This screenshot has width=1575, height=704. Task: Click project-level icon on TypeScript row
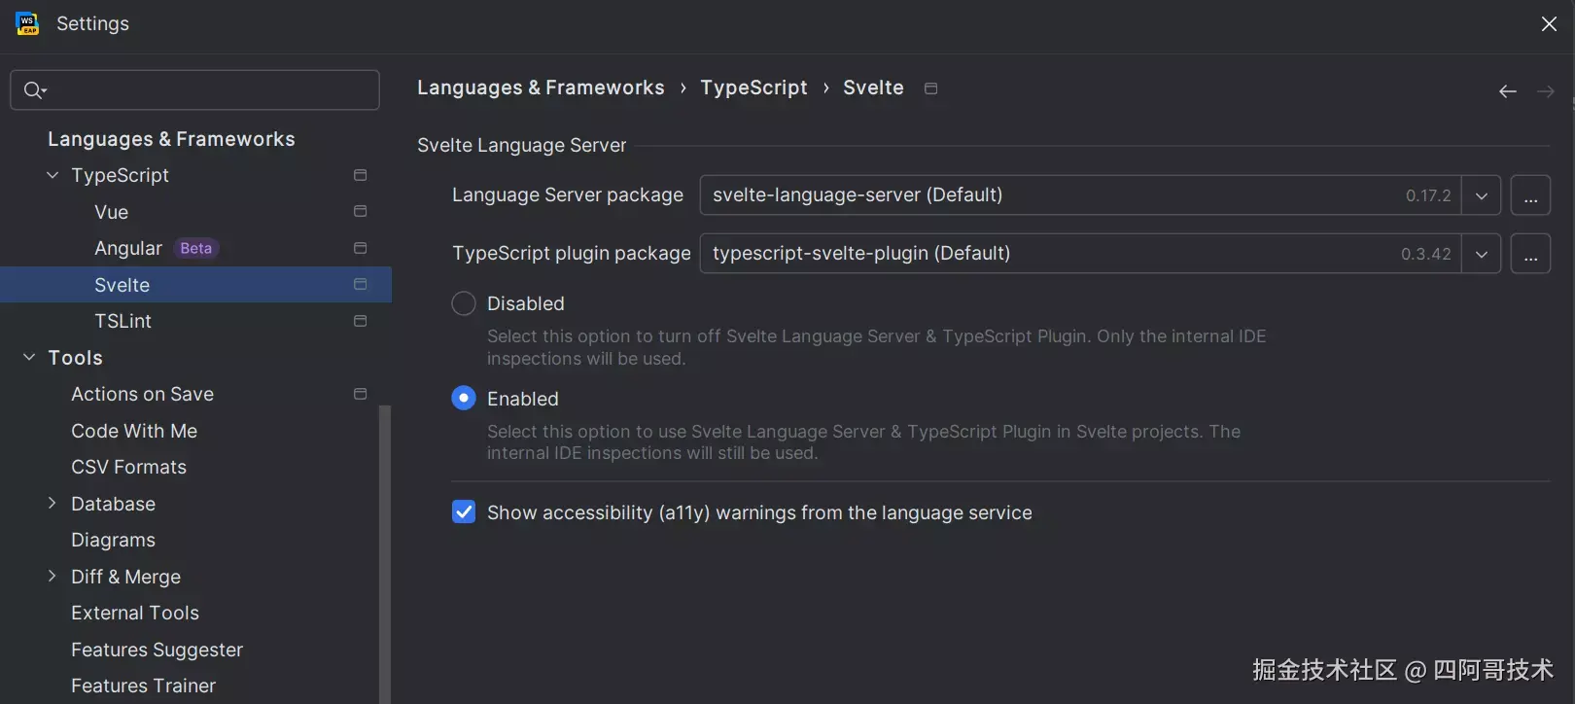(360, 175)
